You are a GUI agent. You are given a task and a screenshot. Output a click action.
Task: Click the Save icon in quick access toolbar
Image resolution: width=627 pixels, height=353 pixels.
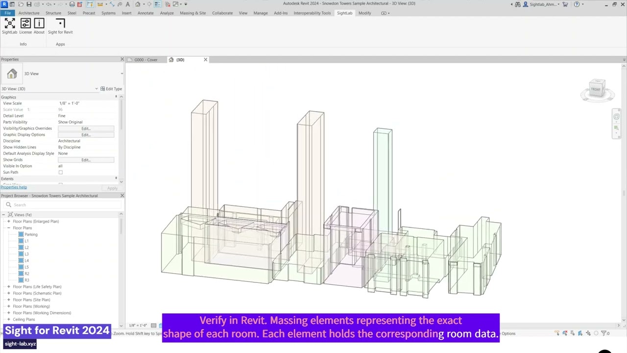29,4
